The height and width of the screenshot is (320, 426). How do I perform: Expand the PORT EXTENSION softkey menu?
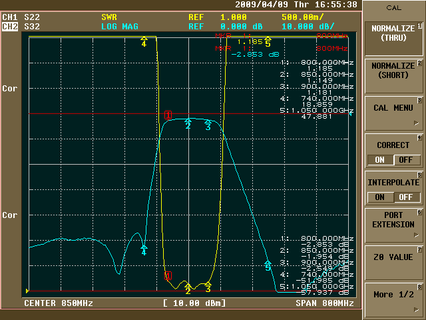click(393, 220)
